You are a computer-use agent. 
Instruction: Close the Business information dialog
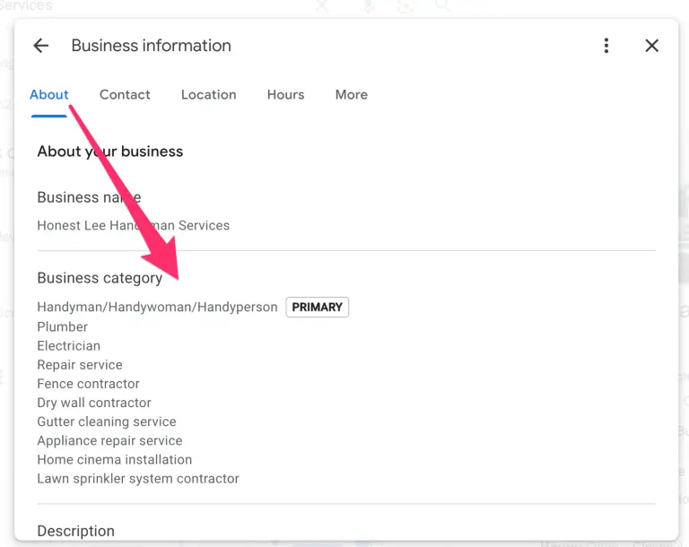(x=651, y=45)
